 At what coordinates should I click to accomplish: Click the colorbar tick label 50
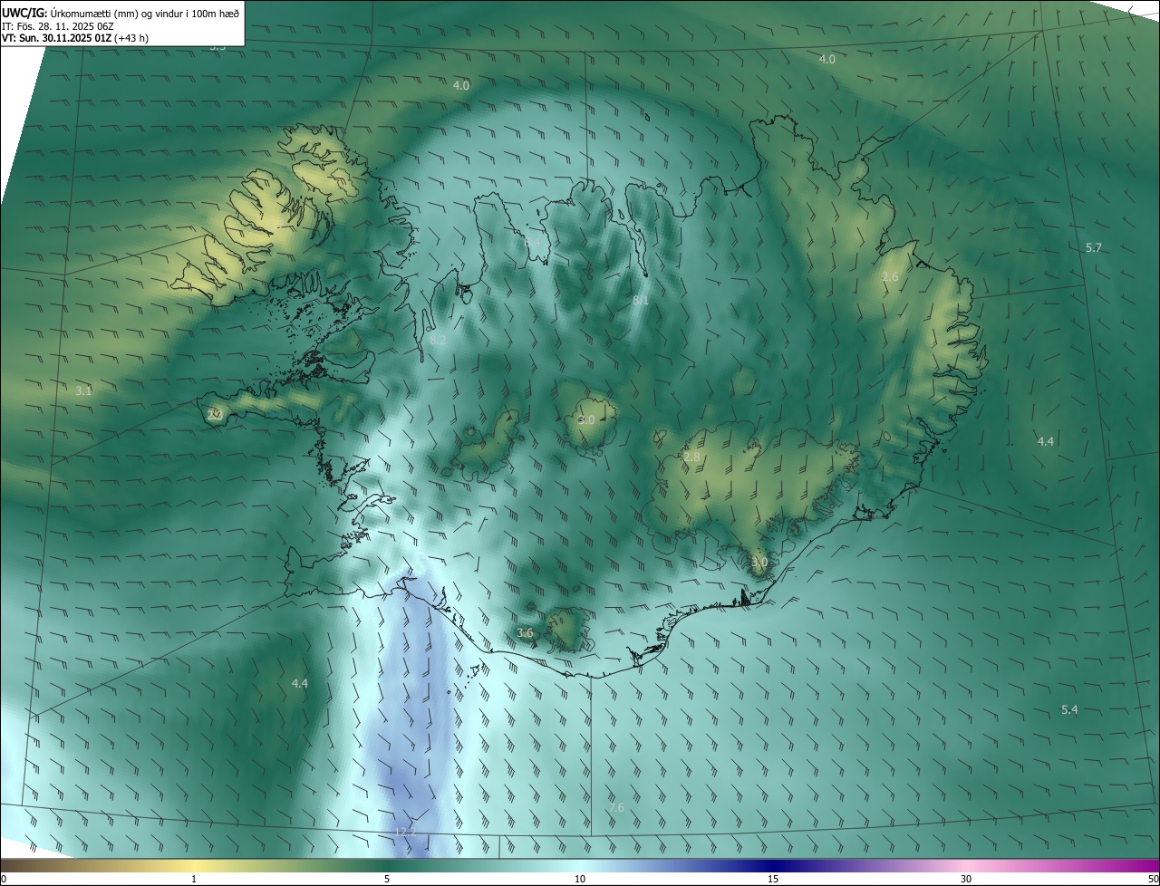[x=1153, y=879]
